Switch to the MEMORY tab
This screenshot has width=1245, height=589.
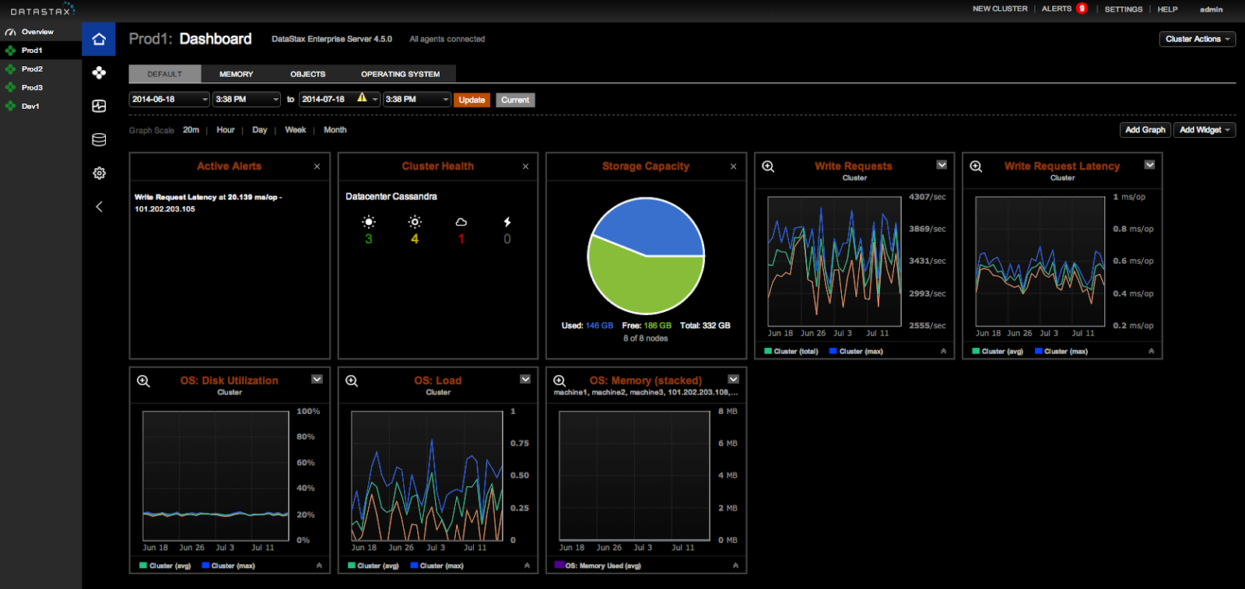[x=236, y=74]
